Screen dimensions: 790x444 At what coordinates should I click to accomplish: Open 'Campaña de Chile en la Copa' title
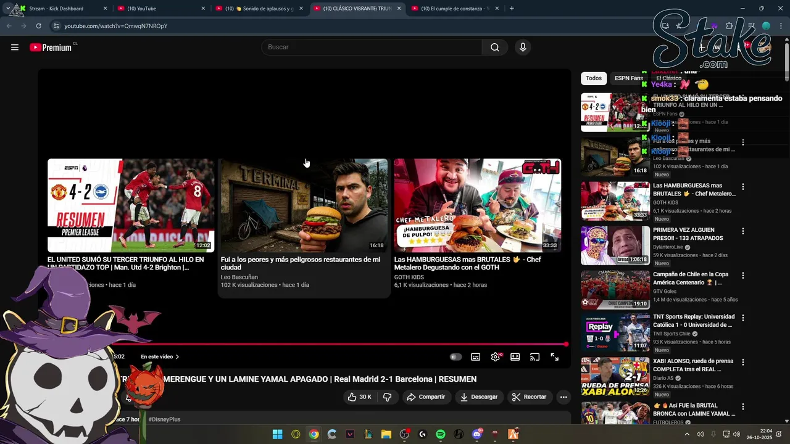691,278
